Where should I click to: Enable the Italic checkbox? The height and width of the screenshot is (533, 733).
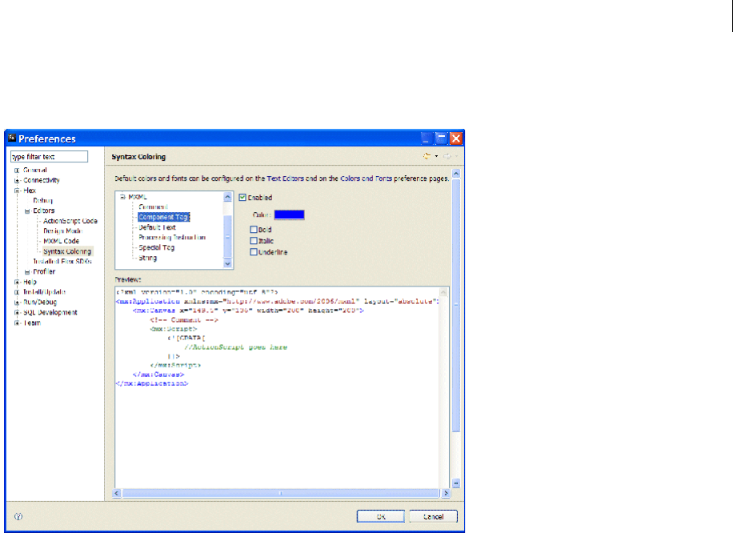pos(254,240)
